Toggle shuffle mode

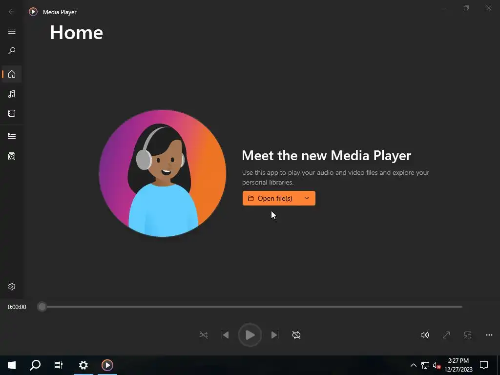(204, 335)
